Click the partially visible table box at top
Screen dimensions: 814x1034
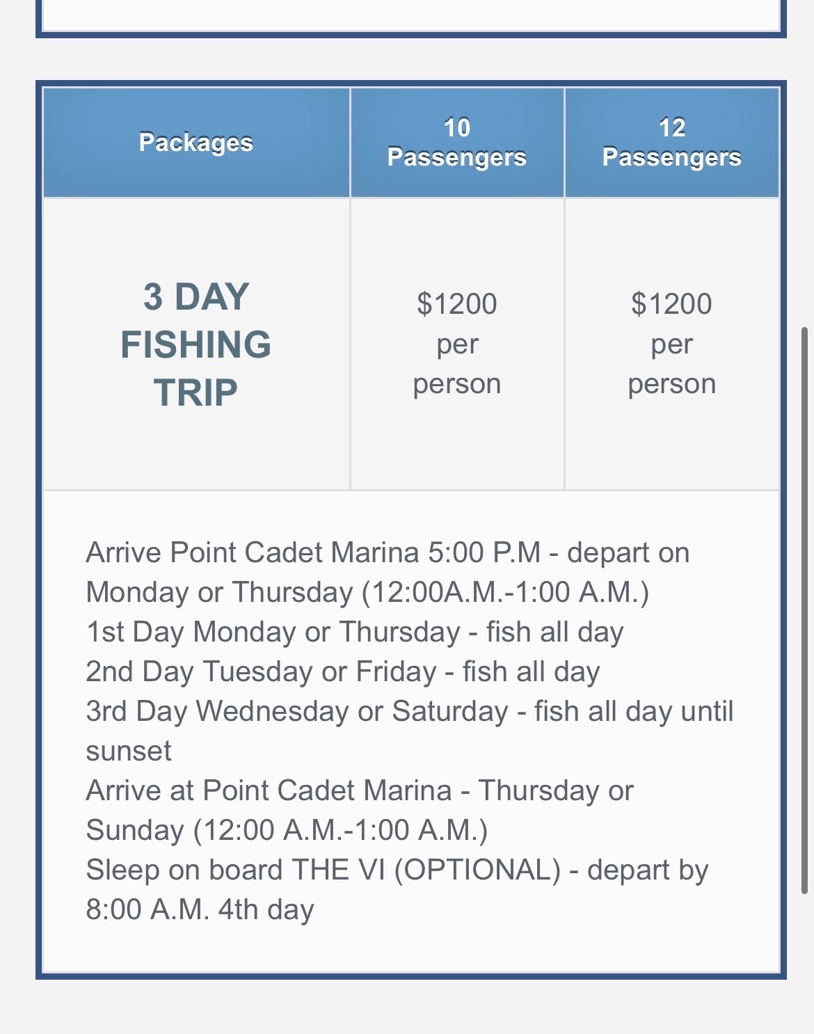click(x=410, y=15)
